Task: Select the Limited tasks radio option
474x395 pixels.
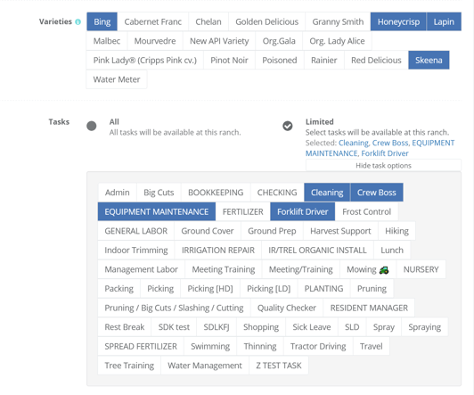Action: (x=288, y=126)
